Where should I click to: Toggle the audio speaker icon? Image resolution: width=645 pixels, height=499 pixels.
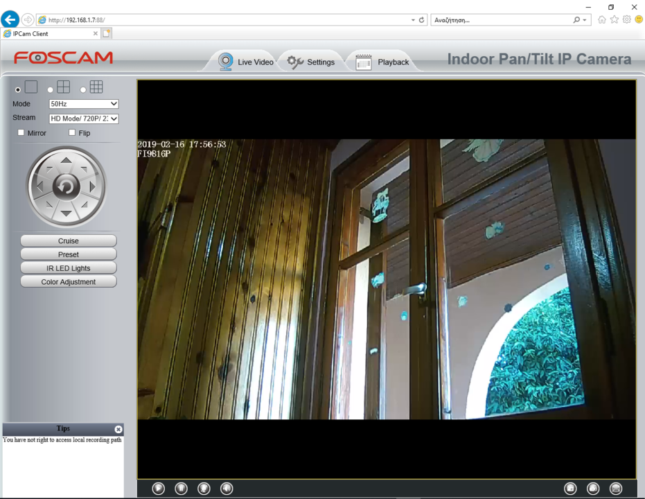point(227,489)
